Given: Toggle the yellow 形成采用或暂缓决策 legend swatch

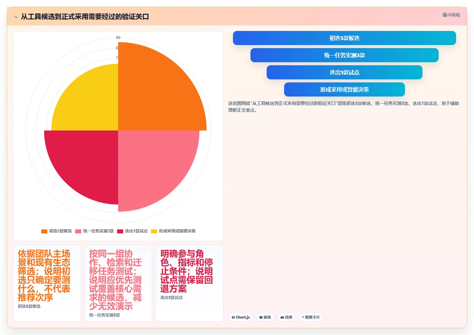Looking at the screenshot, I should (x=154, y=231).
